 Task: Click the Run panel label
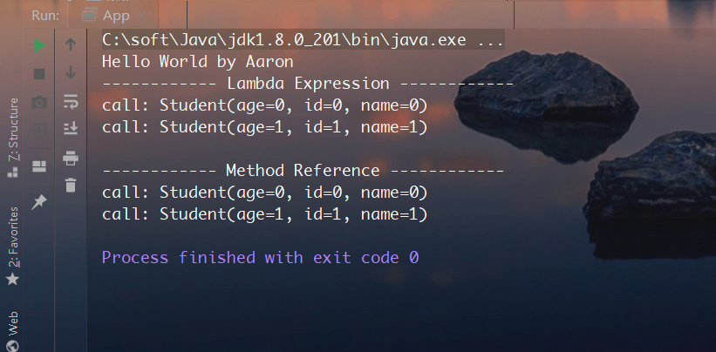(45, 15)
